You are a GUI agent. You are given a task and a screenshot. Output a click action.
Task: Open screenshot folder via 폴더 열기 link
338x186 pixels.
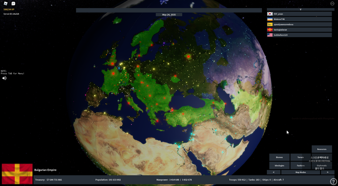[x=320, y=169]
